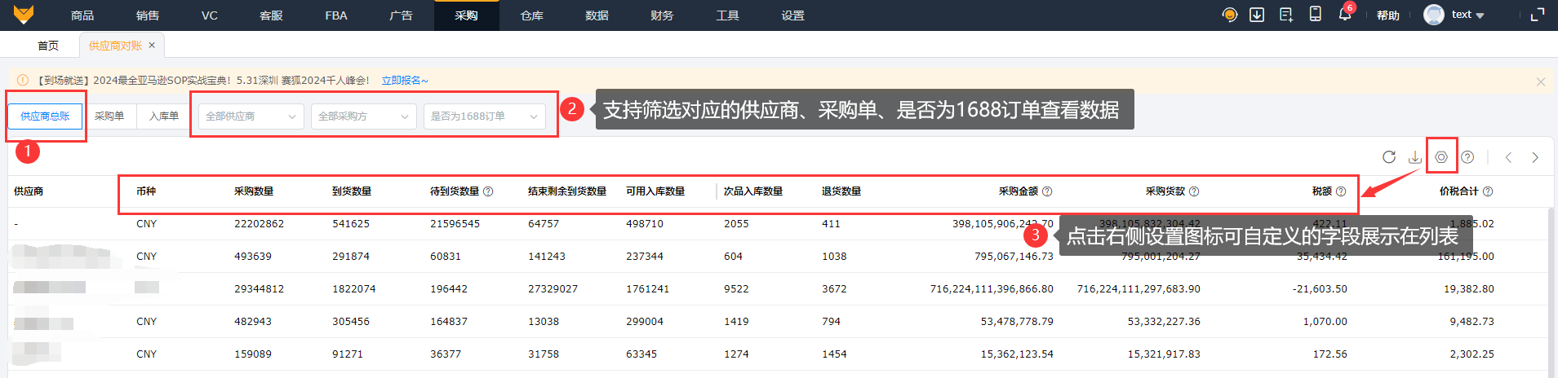Open the 工具 menu
Image resolution: width=1558 pixels, height=378 pixels.
[x=728, y=15]
